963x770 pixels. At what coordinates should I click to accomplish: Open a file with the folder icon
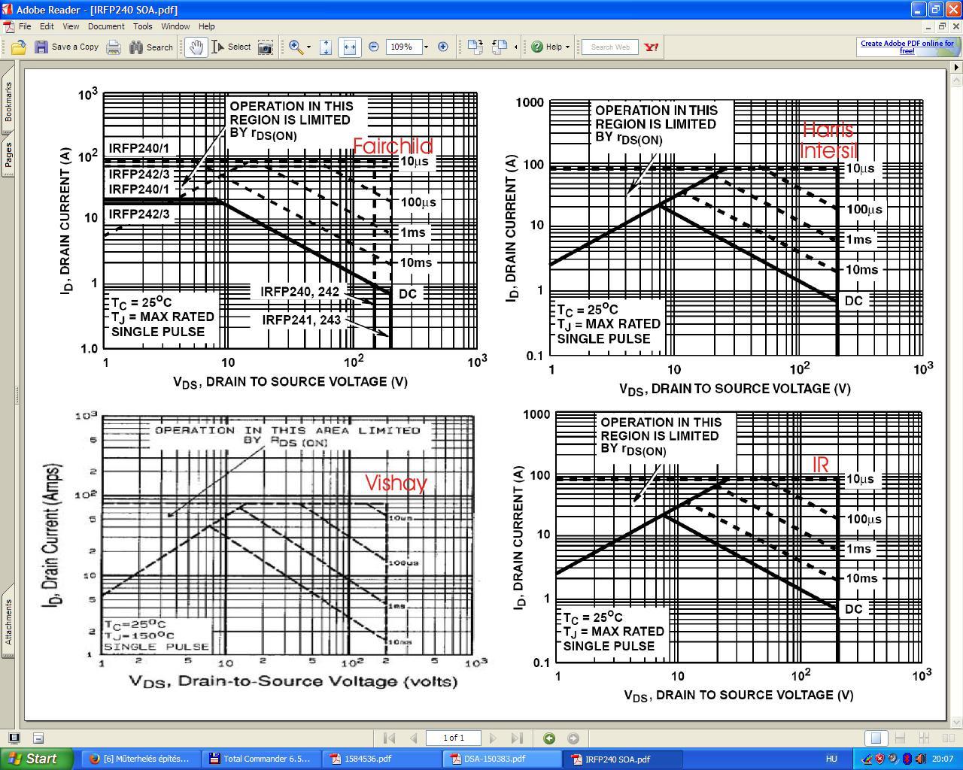coord(18,47)
